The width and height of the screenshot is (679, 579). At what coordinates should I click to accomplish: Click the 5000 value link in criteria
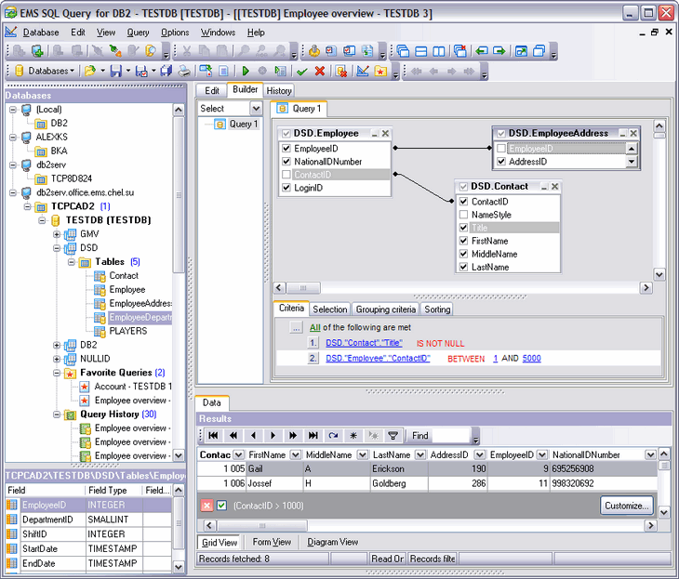531,359
